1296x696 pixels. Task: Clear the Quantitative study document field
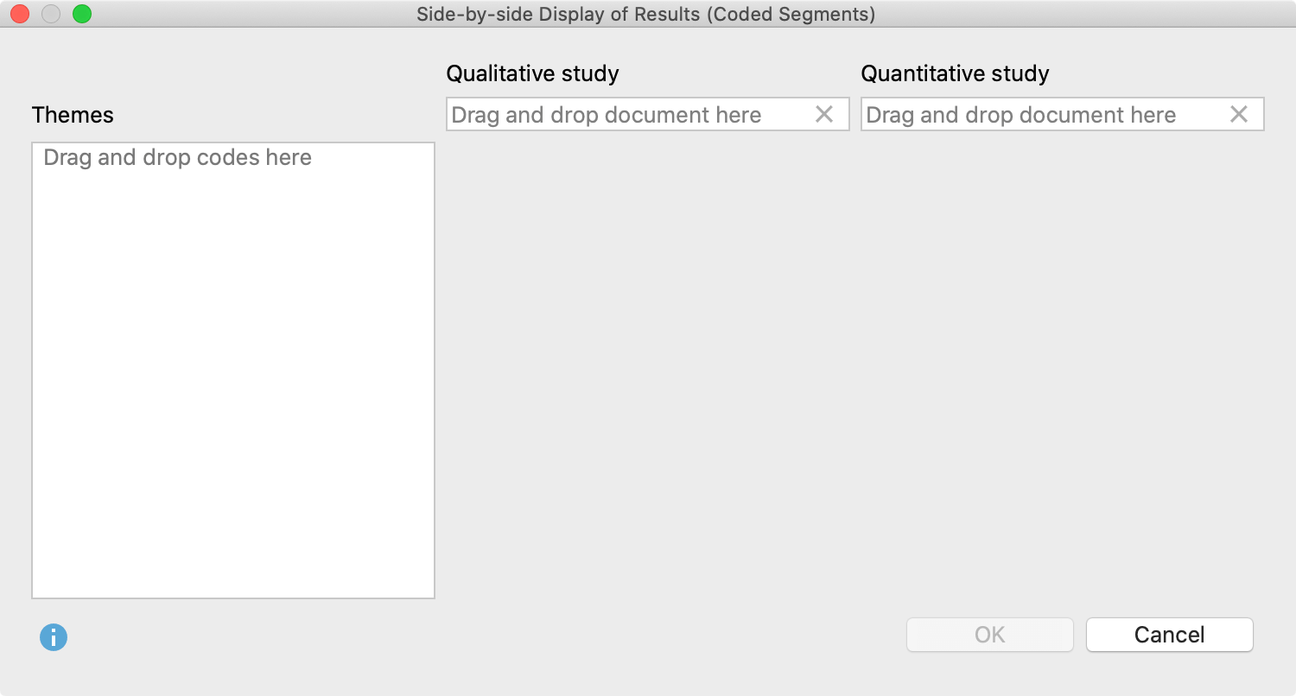point(1239,114)
